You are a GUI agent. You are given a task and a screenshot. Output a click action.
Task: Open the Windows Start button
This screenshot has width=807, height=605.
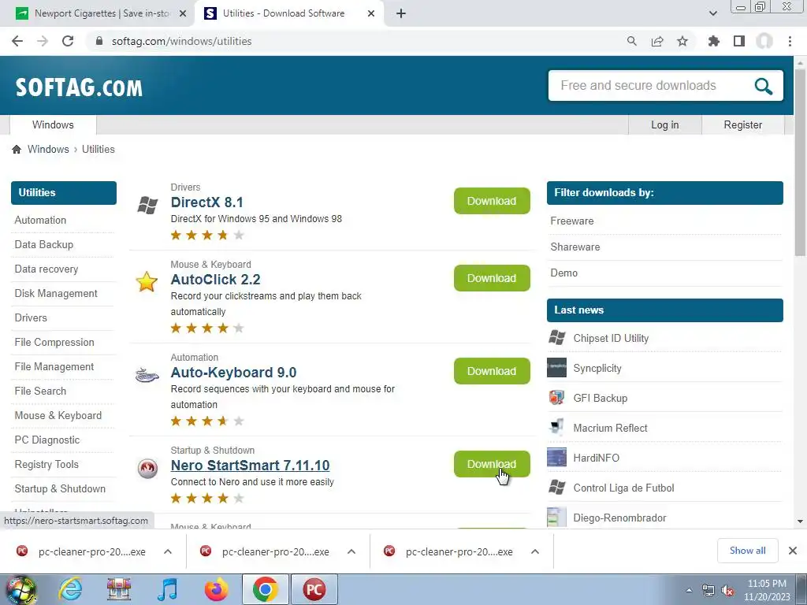(x=21, y=589)
